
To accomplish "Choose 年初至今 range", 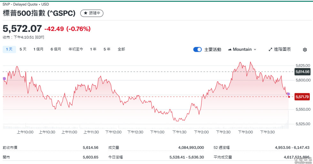I will 76,49.
